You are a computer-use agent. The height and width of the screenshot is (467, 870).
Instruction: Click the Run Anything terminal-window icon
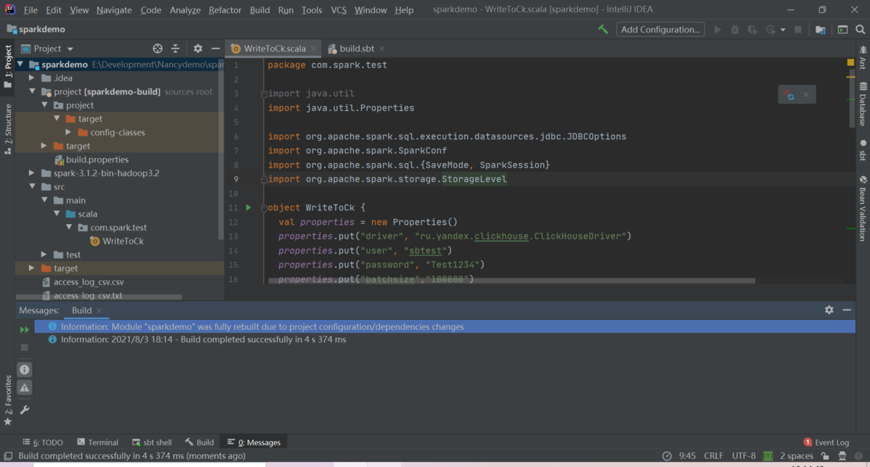pyautogui.click(x=842, y=30)
